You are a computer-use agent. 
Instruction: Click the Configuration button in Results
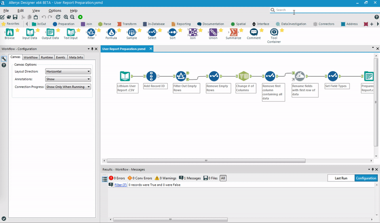pos(366,178)
